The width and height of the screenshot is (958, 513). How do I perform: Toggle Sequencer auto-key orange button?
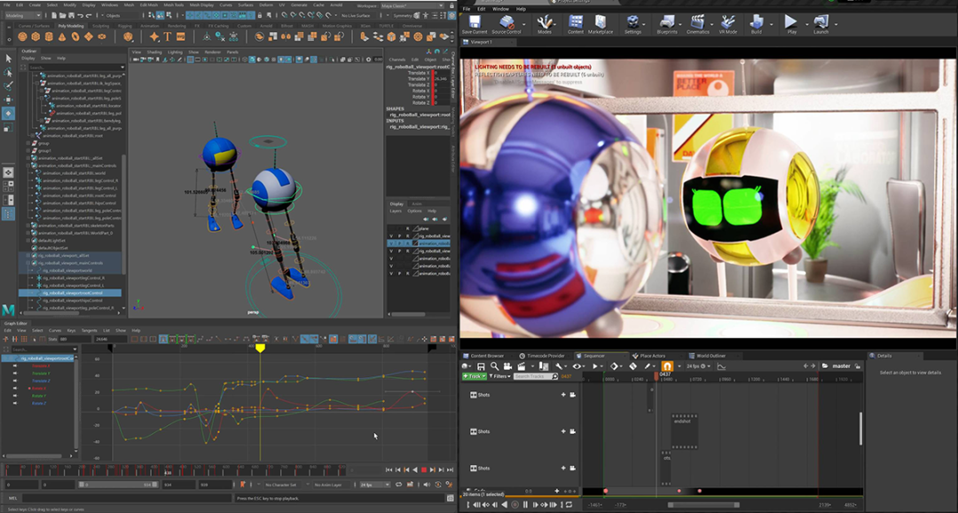(666, 366)
